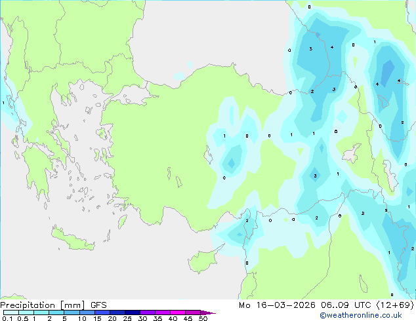Click the 0.5–1 mm light cyan legend swatch
The height and width of the screenshot is (321, 416).
26,312
